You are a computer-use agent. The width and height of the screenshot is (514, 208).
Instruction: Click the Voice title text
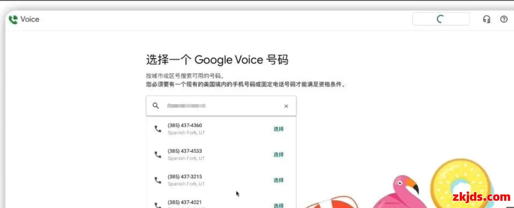30,19
